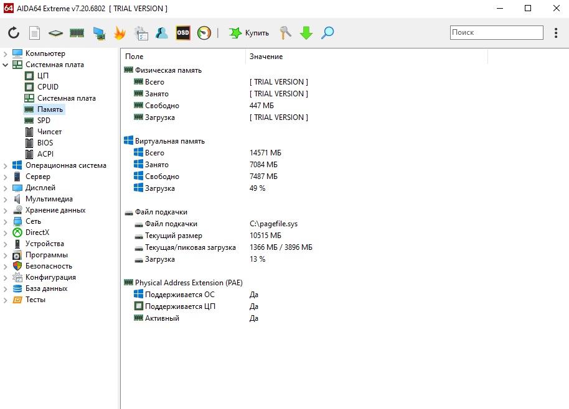The width and height of the screenshot is (569, 409).
Task: Click the user profile toolbar icon
Action: point(161,33)
